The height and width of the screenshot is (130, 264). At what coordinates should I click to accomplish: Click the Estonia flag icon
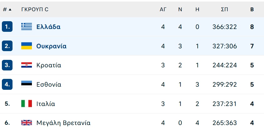click(27, 84)
